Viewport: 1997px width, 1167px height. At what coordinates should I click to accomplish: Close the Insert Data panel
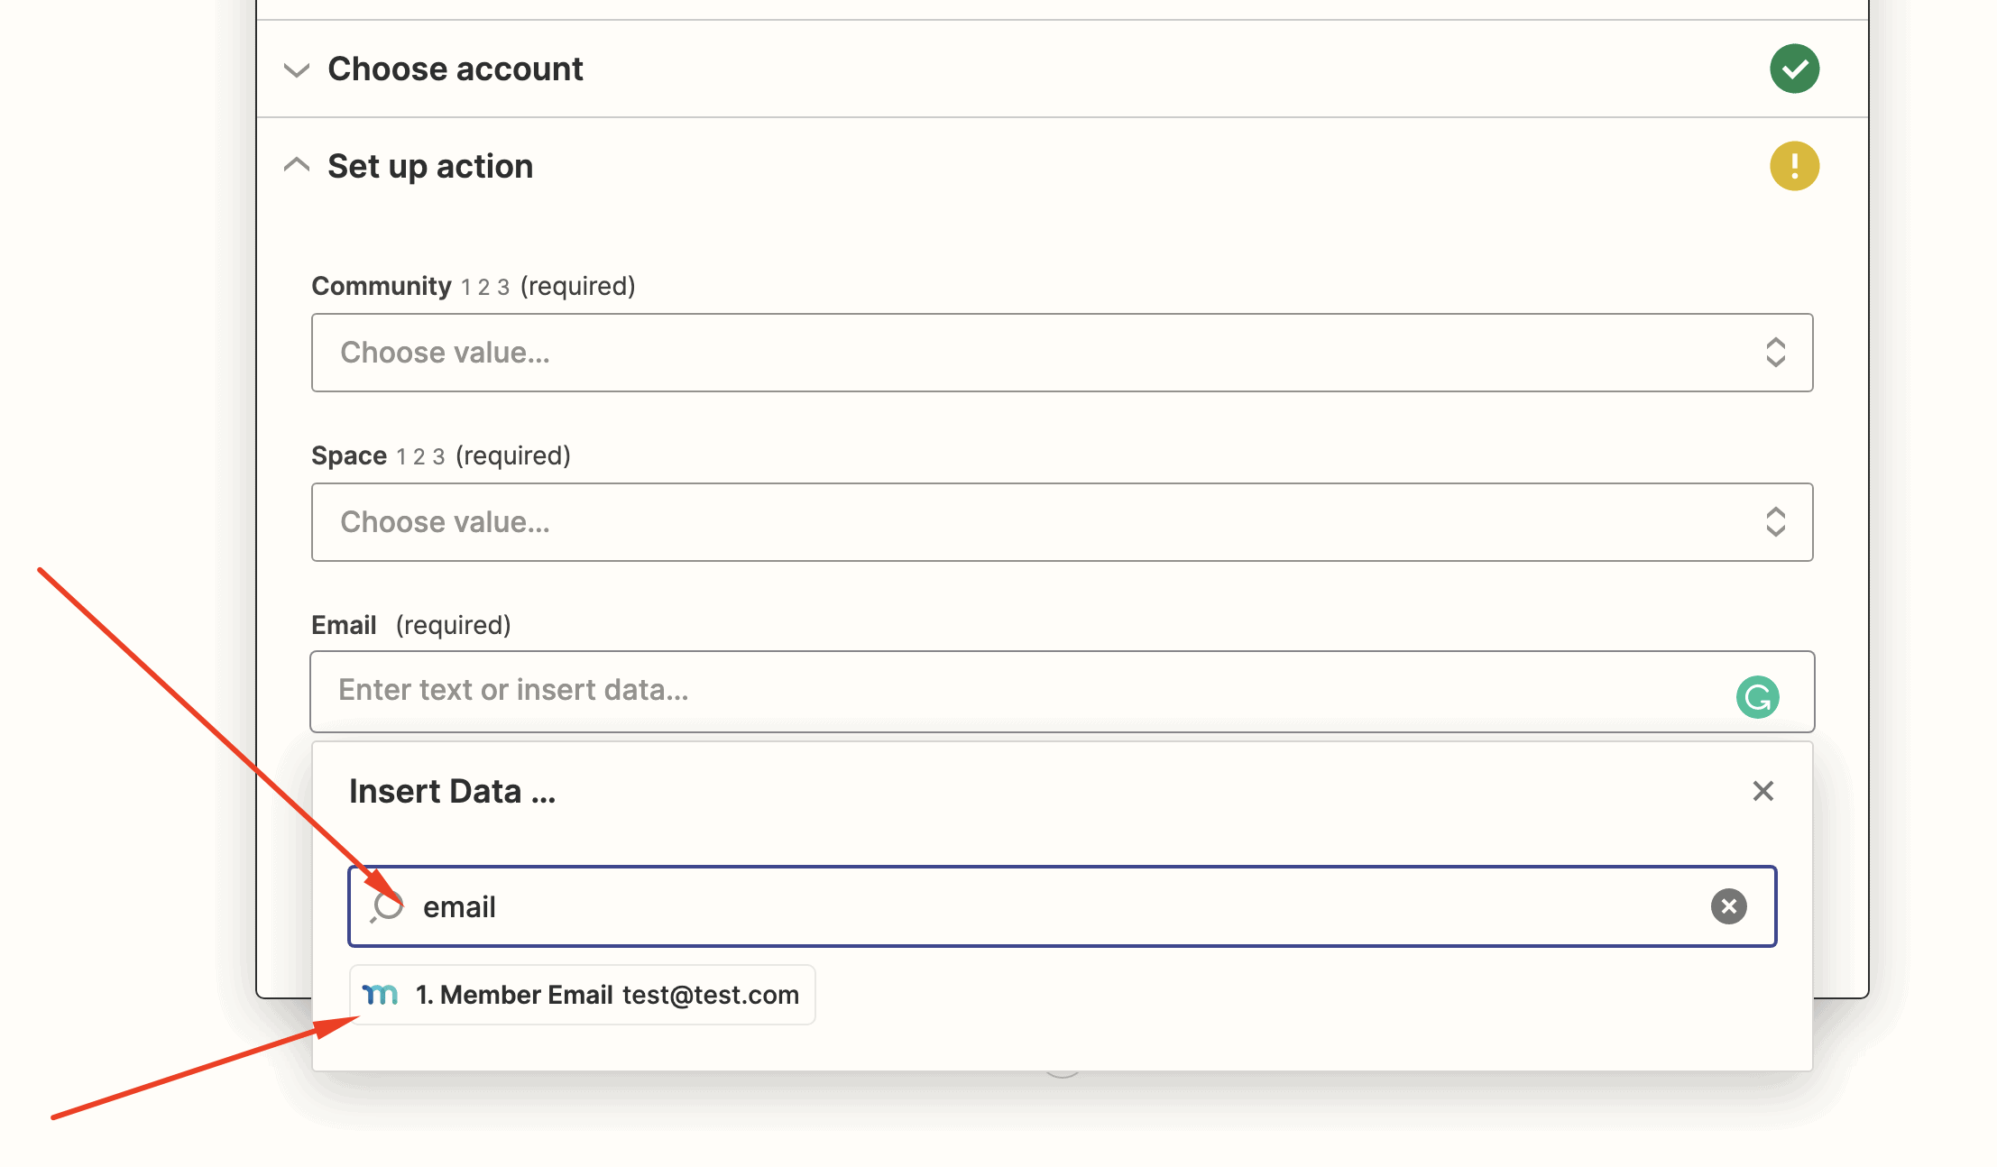(x=1762, y=791)
